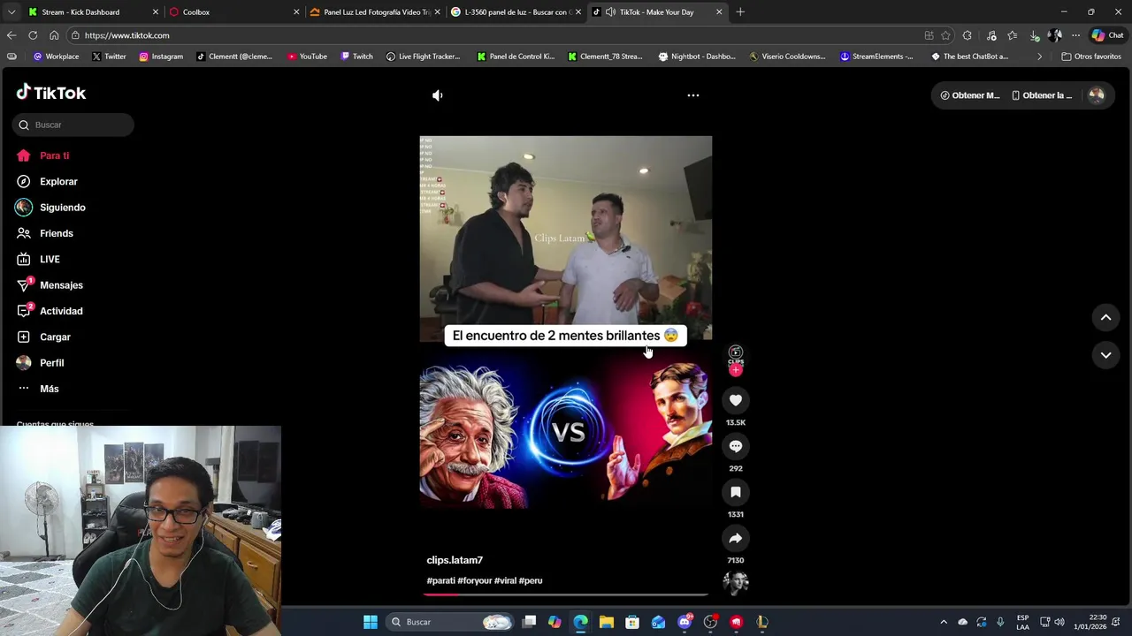Open the volume control in system tray

click(x=1059, y=622)
